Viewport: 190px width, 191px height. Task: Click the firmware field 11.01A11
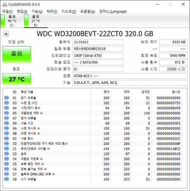tap(98, 42)
